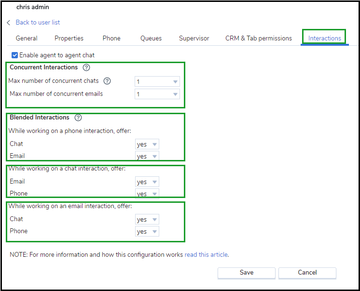Click Max number of concurrent emails label
The width and height of the screenshot is (360, 291).
56,94
